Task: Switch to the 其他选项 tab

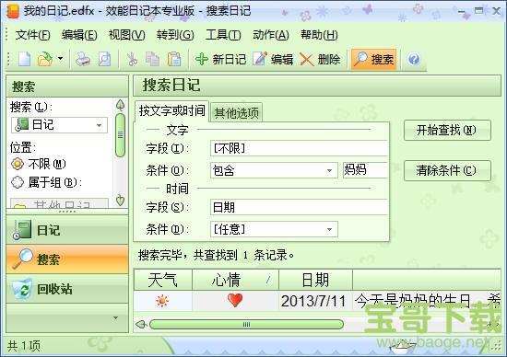Action: tap(236, 113)
